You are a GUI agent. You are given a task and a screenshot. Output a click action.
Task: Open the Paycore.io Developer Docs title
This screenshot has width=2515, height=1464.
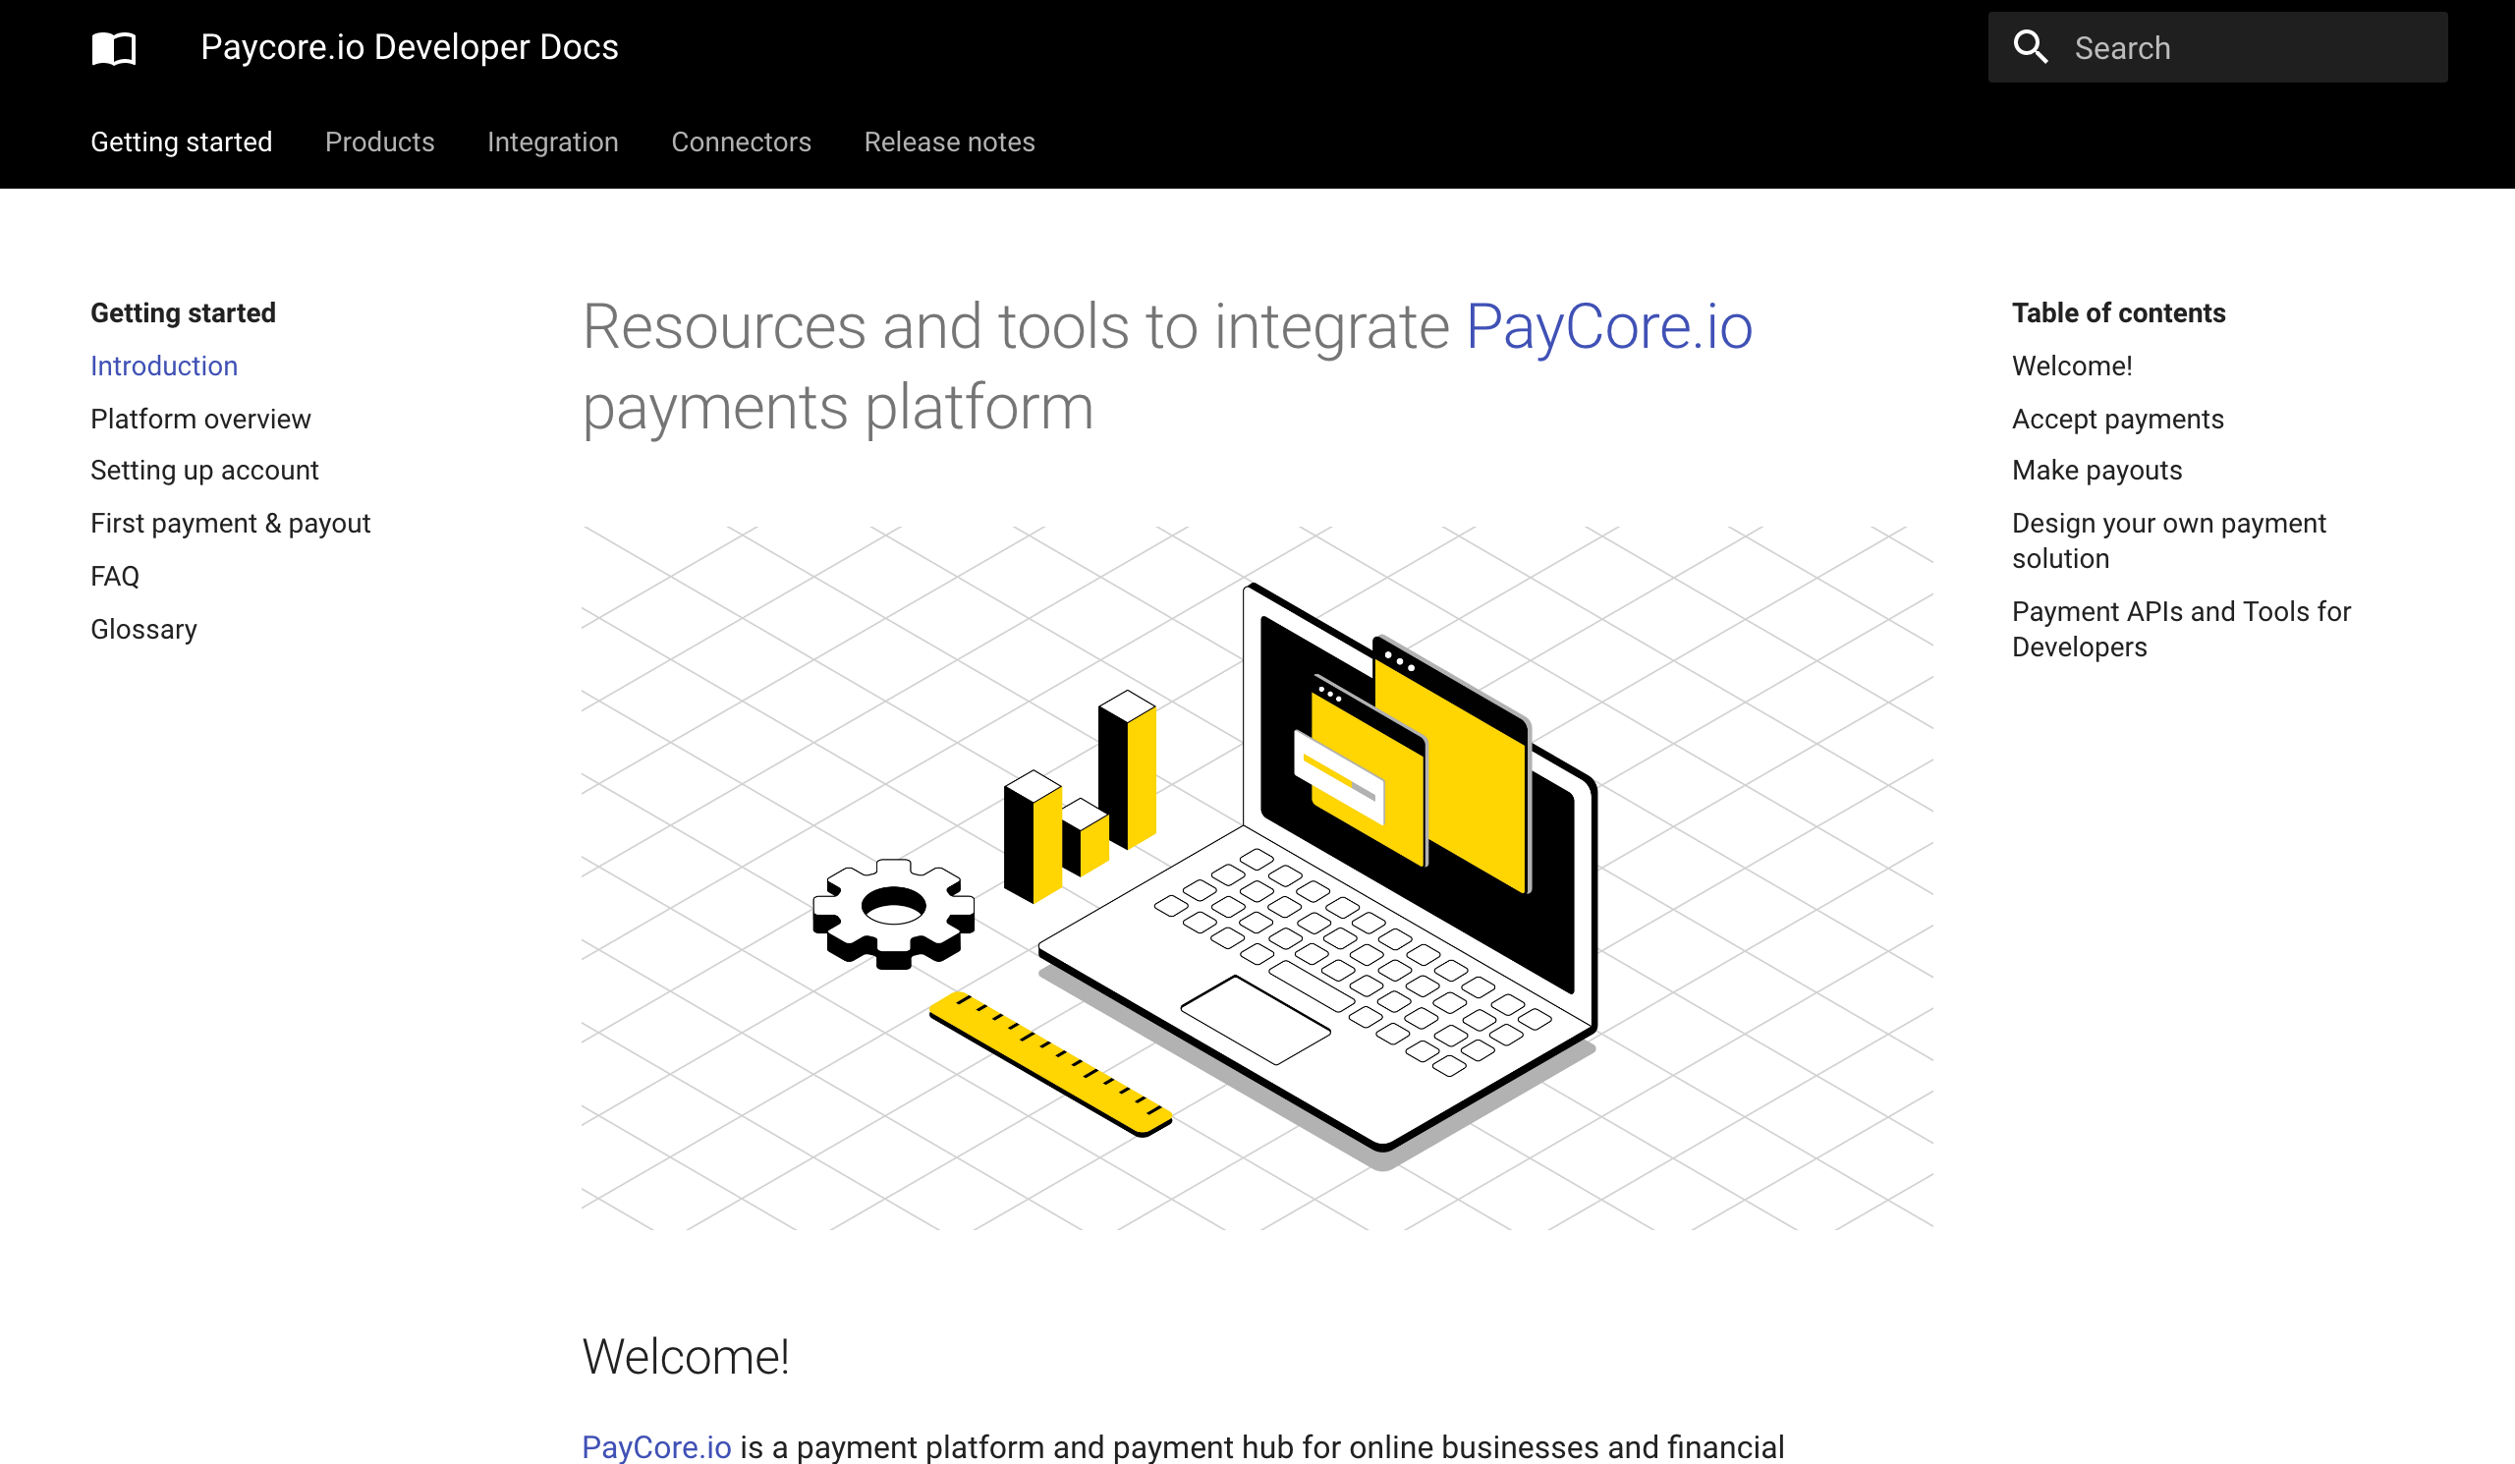pos(410,47)
